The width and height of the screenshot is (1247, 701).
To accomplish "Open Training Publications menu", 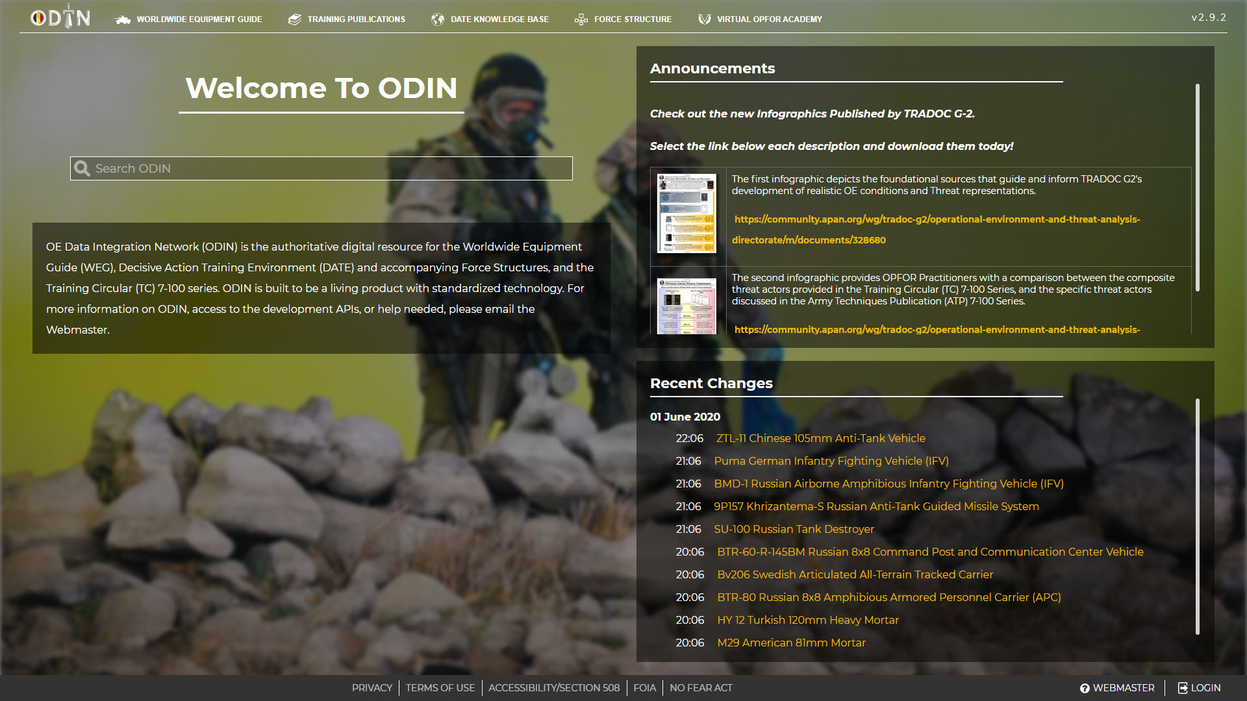I will pos(356,19).
